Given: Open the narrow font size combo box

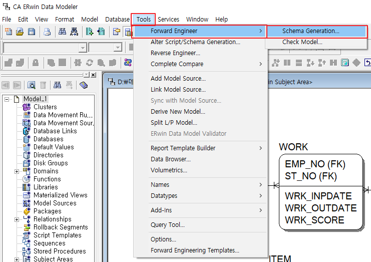Looking at the screenshot, I should (x=118, y=48).
